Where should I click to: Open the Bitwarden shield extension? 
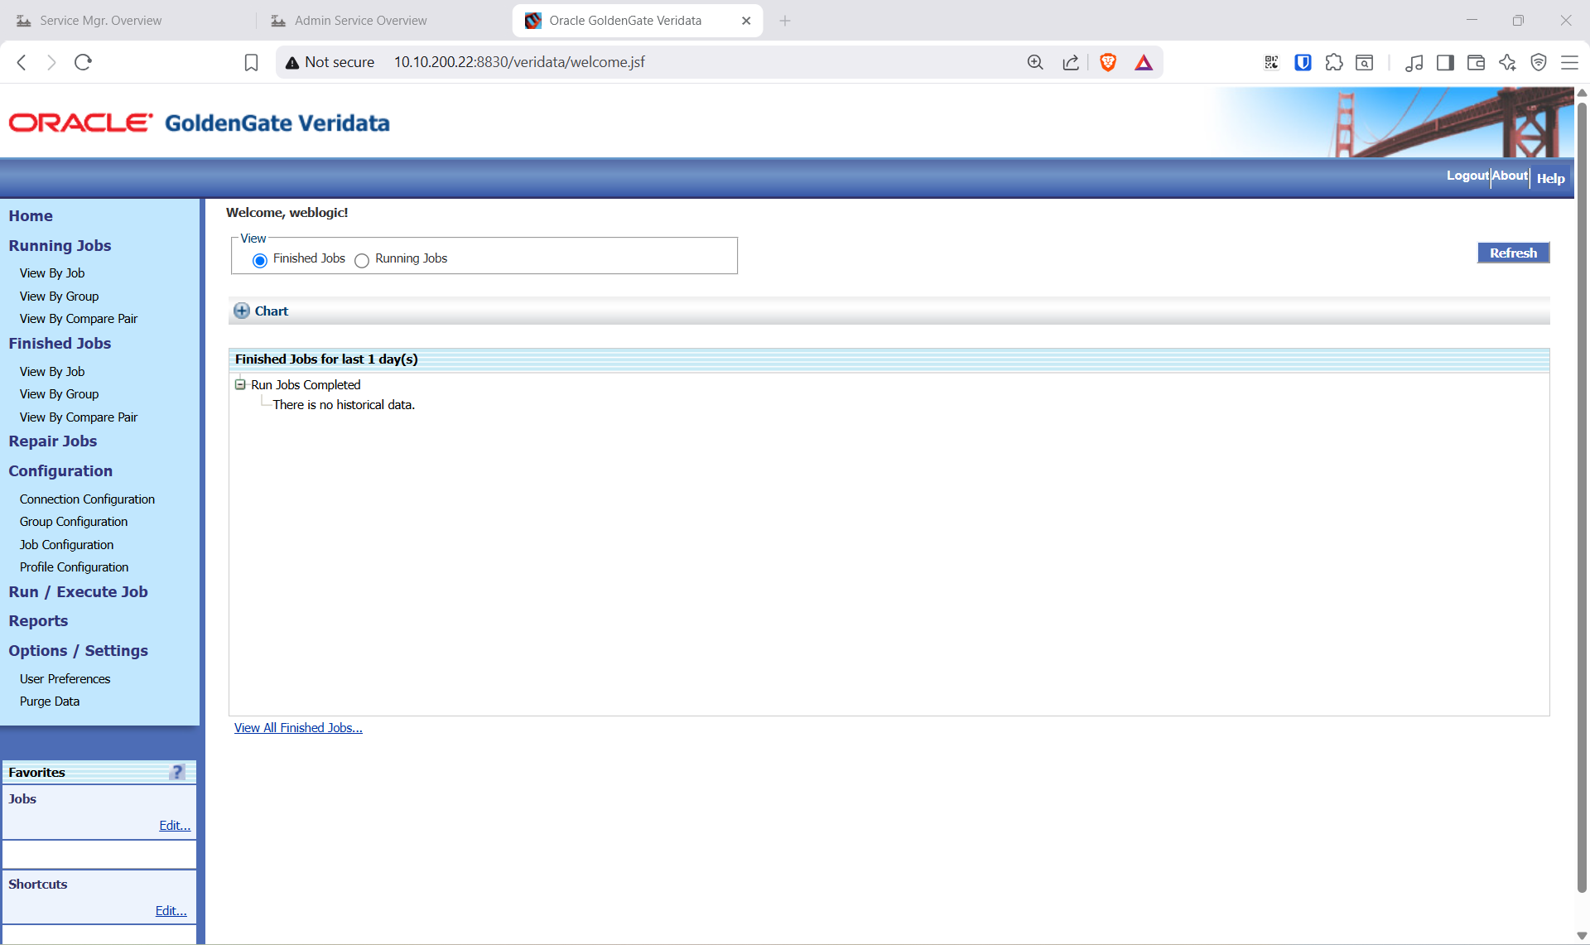(x=1303, y=62)
